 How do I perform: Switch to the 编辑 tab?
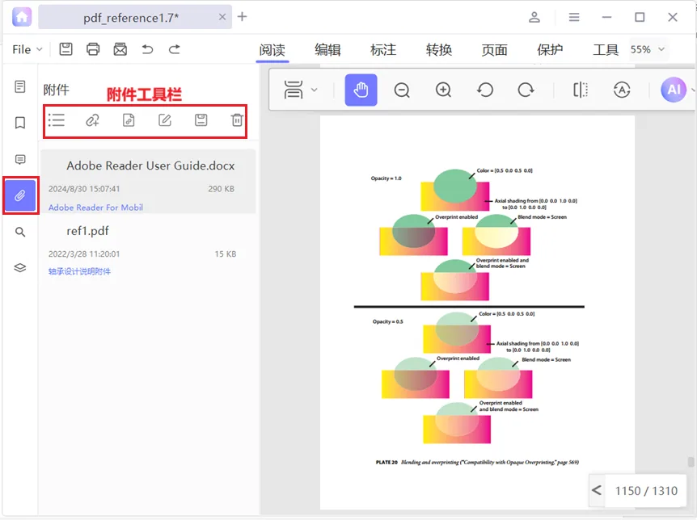(x=327, y=50)
